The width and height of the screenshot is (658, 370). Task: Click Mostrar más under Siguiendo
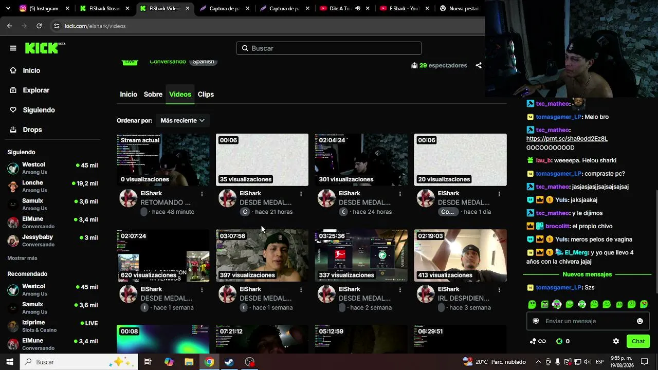coord(22,258)
